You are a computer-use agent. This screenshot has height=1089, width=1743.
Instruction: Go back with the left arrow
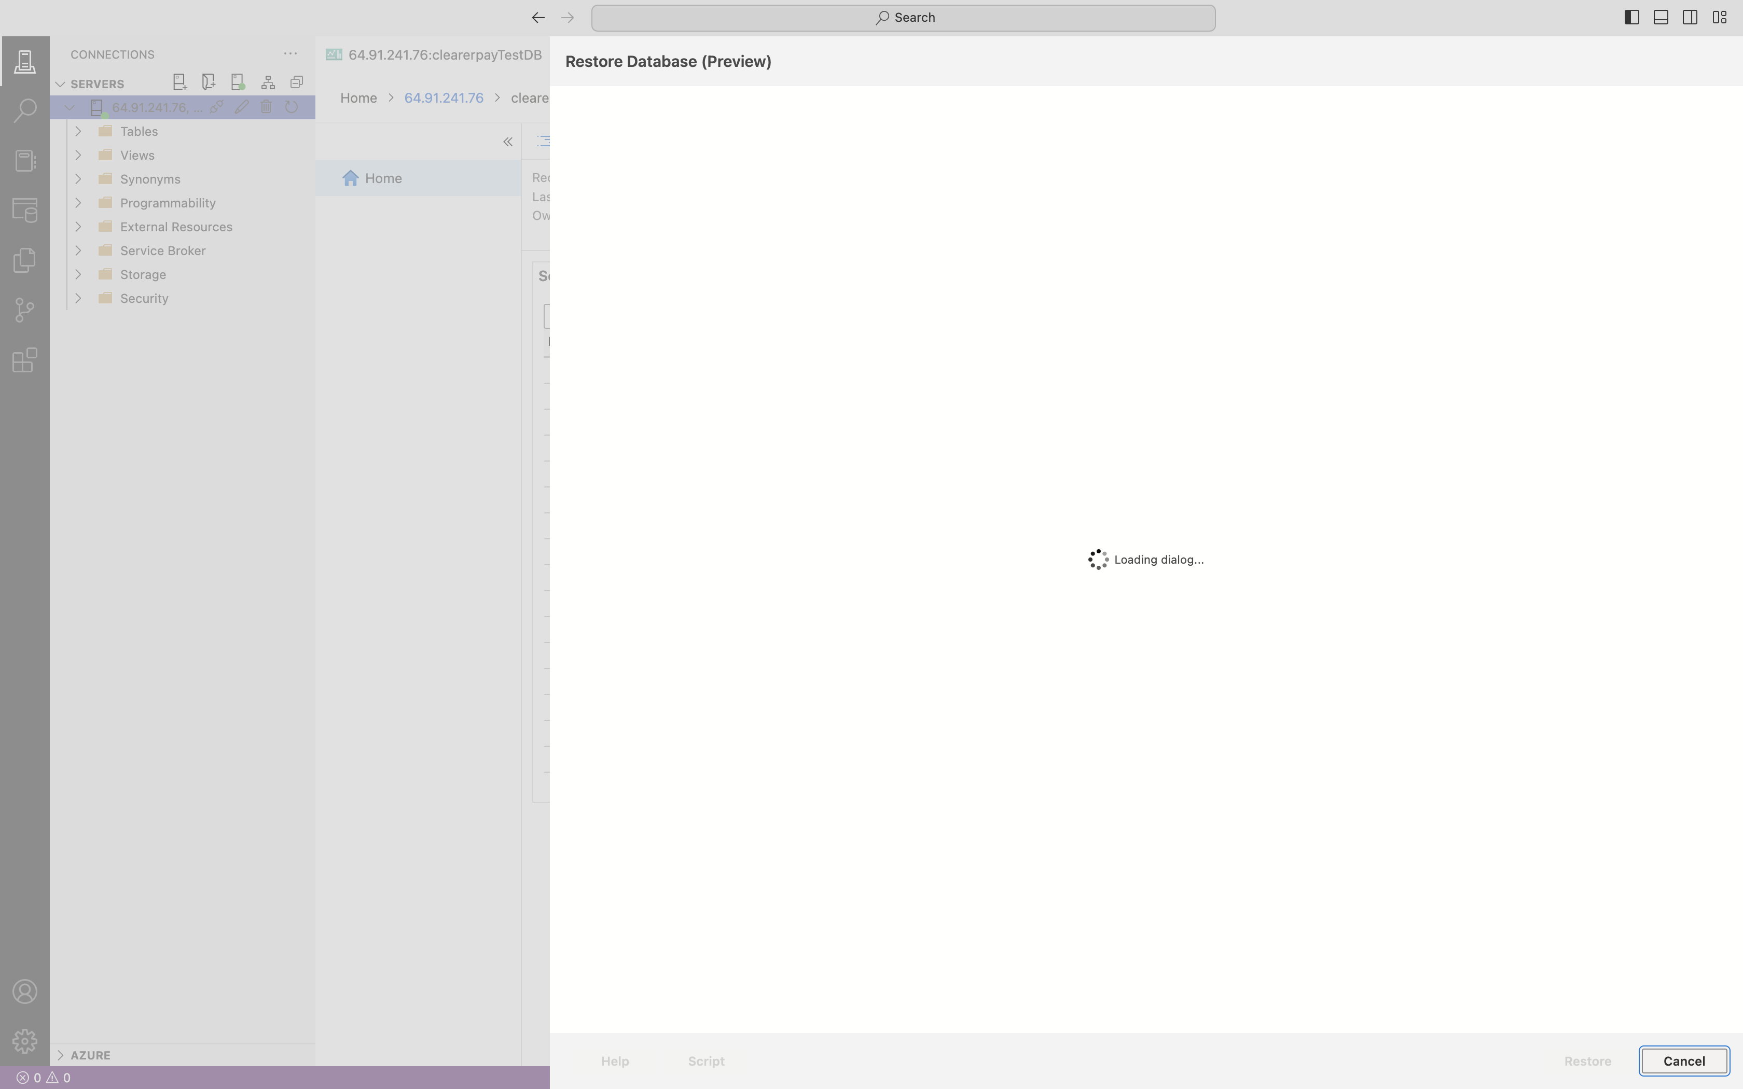tap(538, 17)
